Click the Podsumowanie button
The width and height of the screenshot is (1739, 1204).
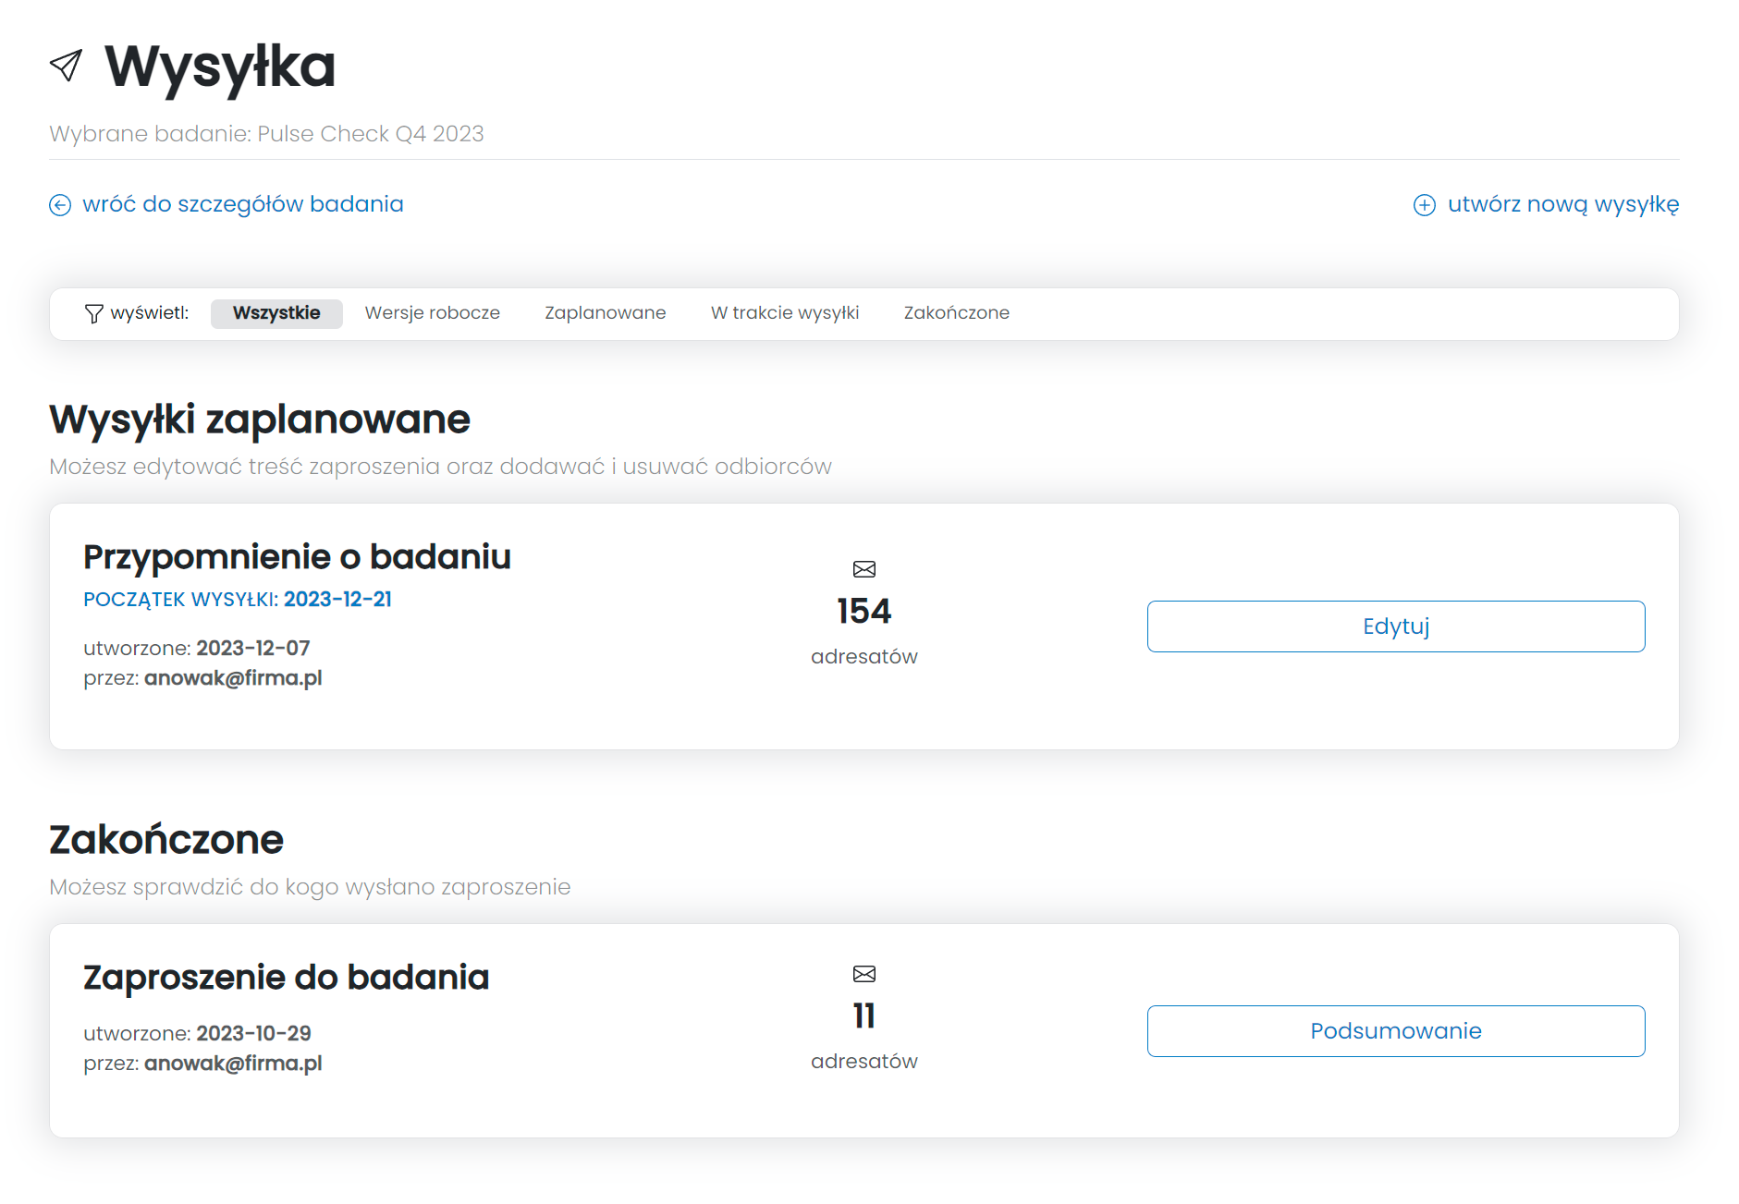click(1396, 1031)
